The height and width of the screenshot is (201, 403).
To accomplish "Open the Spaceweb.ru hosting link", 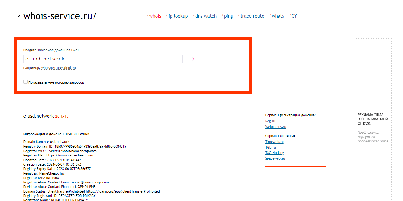I will pos(275,158).
